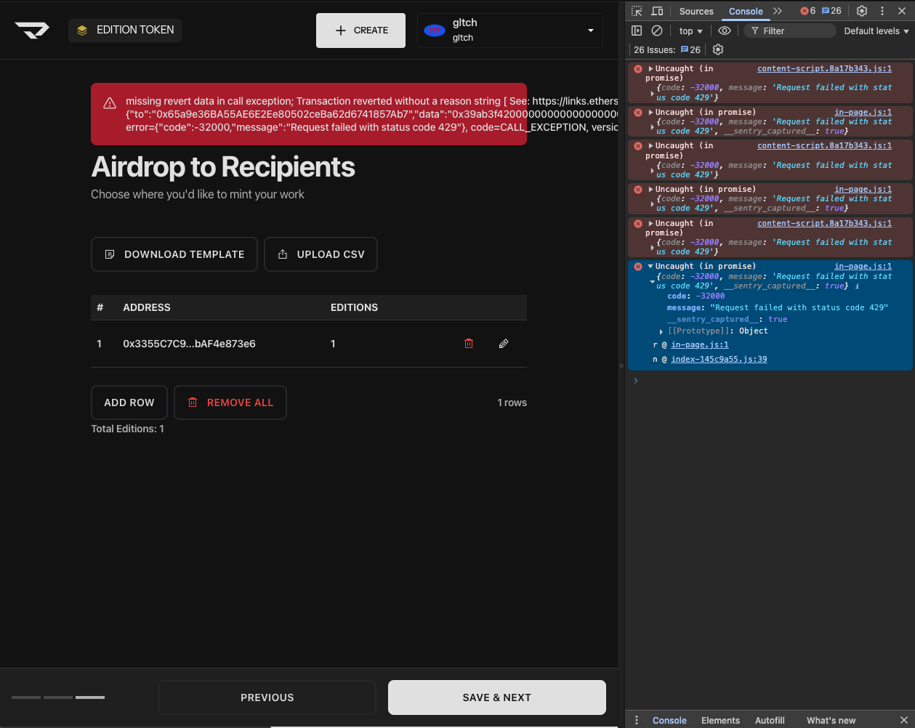The image size is (915, 728).
Task: Click the pencil edit icon for row 1
Action: [504, 344]
